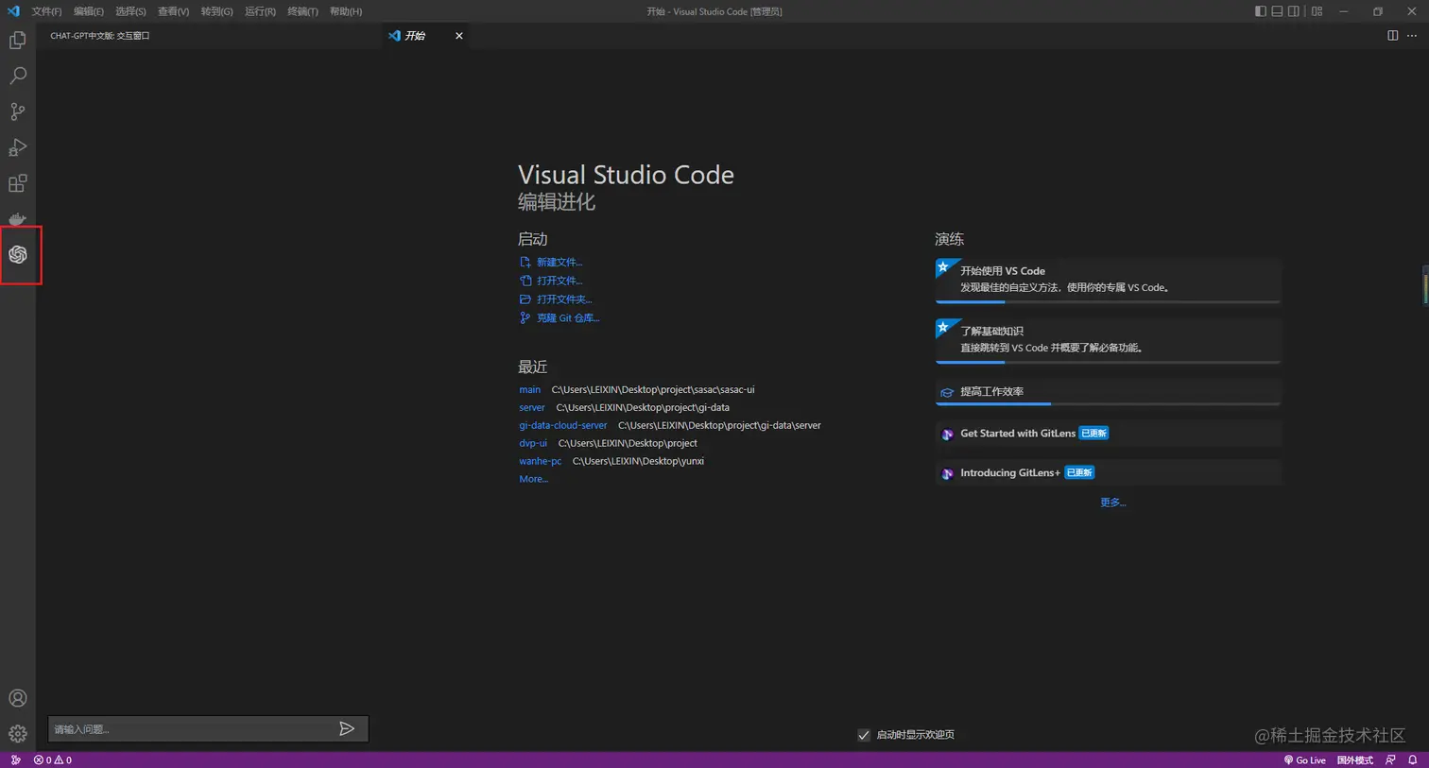Screen dimensions: 1429x768
Task: Open the 运行(R) menu
Action: click(x=260, y=11)
